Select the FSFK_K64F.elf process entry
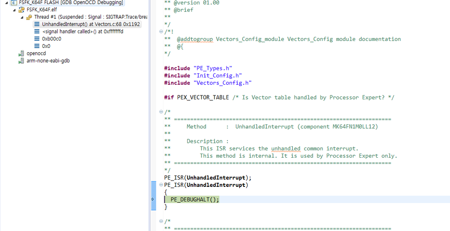Viewport: 450px width, 231px height. (x=42, y=10)
